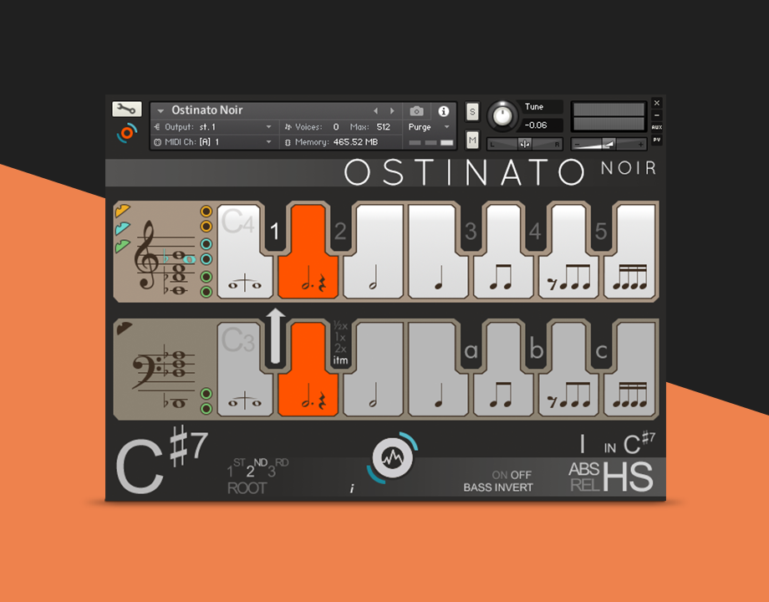Expand the Ostinato Noir instrument name dropdown

[x=161, y=111]
